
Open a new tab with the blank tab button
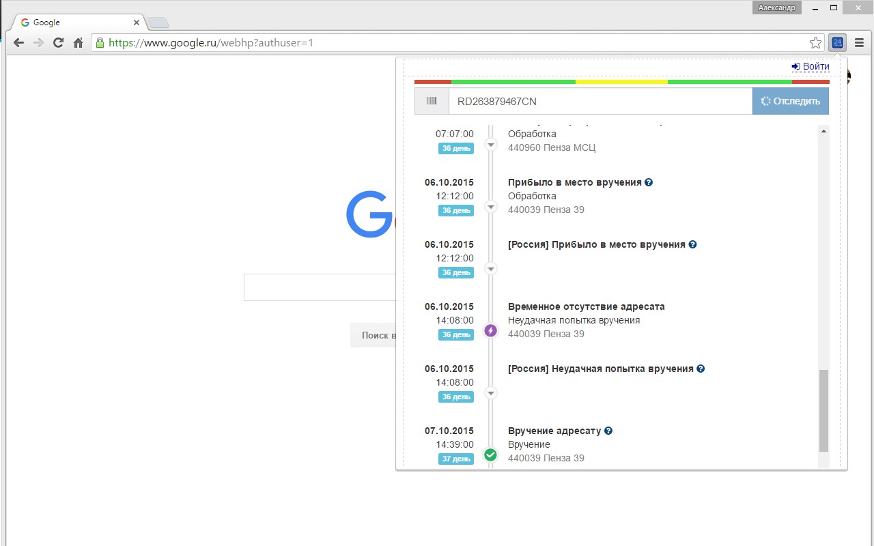tap(158, 23)
